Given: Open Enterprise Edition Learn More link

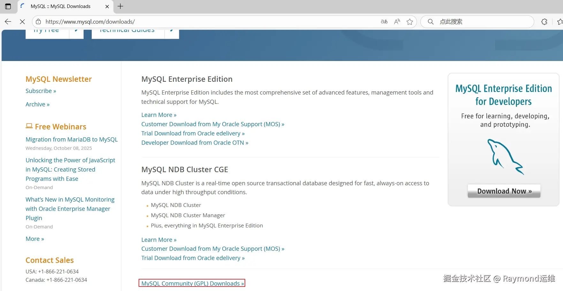Looking at the screenshot, I should click(x=159, y=115).
